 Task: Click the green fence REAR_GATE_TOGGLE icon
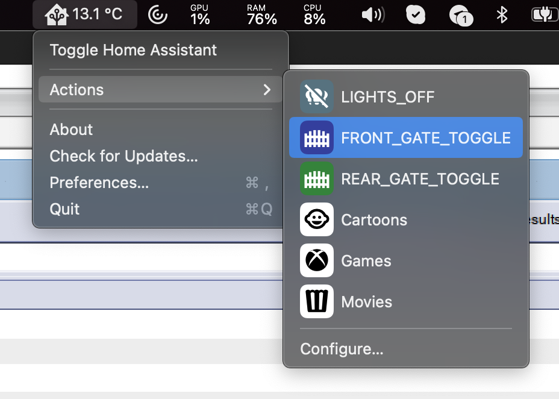click(316, 178)
